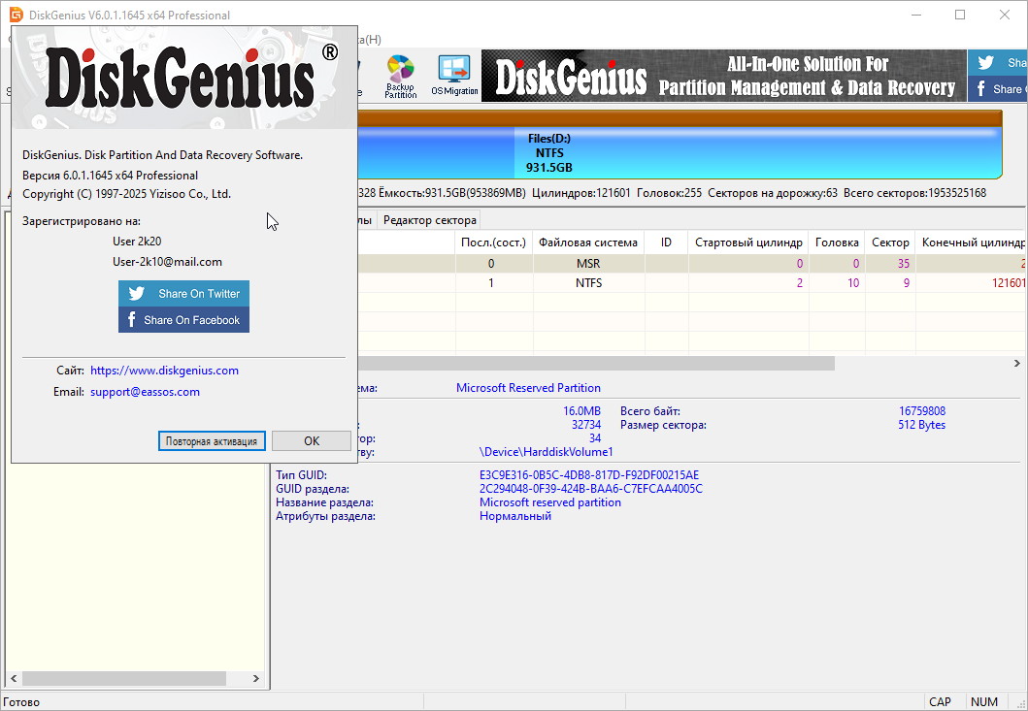Click the Нормальный attribute value

click(515, 516)
